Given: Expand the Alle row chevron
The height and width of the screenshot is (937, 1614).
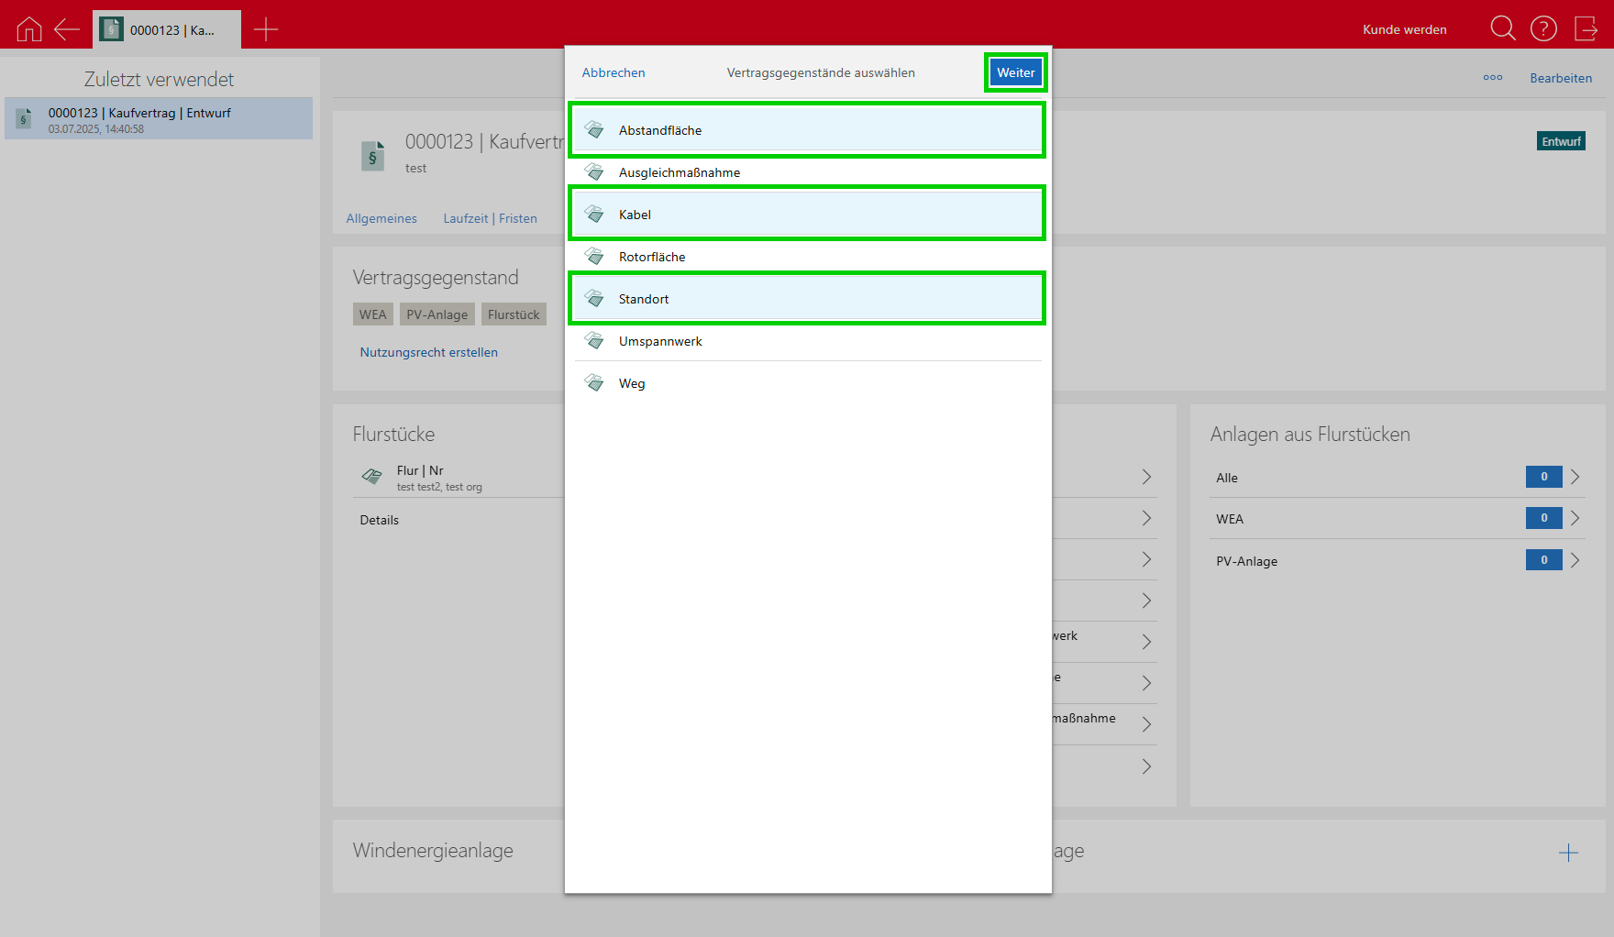Looking at the screenshot, I should click(1575, 477).
